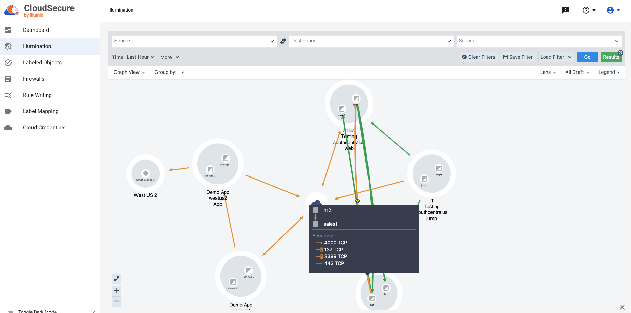Open the Legend dropdown
This screenshot has height=313, width=631.
[x=609, y=72]
